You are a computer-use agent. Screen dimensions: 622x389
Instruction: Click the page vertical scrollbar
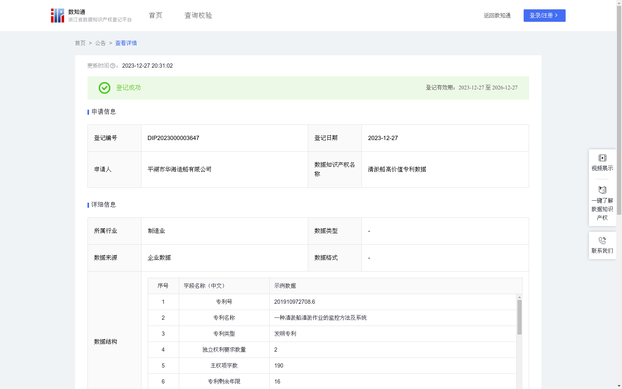pyautogui.click(x=619, y=110)
